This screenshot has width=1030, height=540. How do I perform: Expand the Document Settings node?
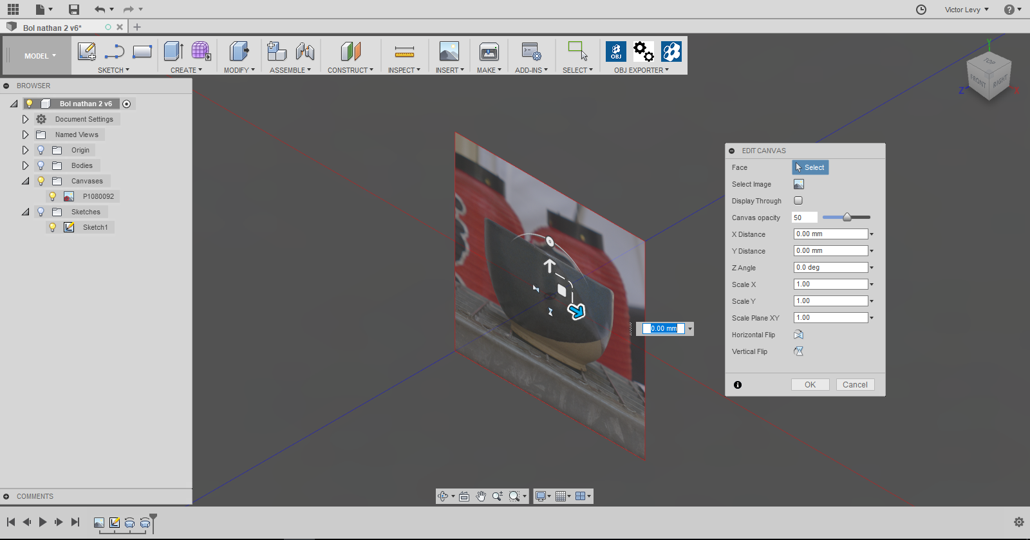[x=25, y=119]
